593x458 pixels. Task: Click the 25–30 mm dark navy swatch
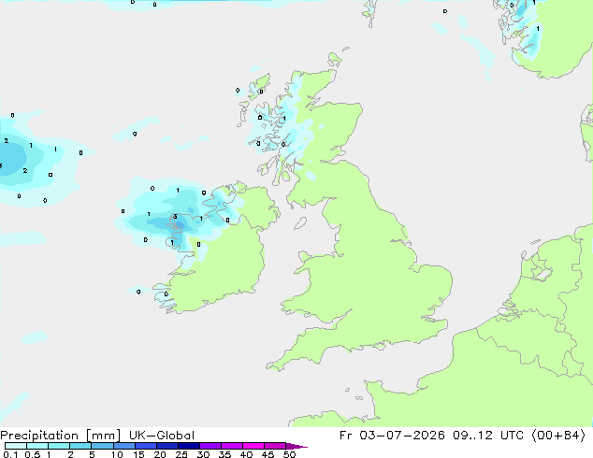189,446
